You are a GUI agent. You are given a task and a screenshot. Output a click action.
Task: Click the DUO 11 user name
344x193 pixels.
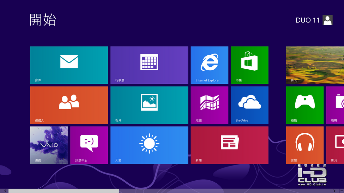308,20
